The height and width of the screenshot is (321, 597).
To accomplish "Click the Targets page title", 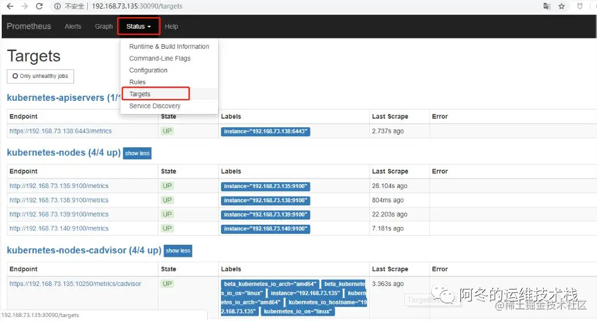I will 34,56.
